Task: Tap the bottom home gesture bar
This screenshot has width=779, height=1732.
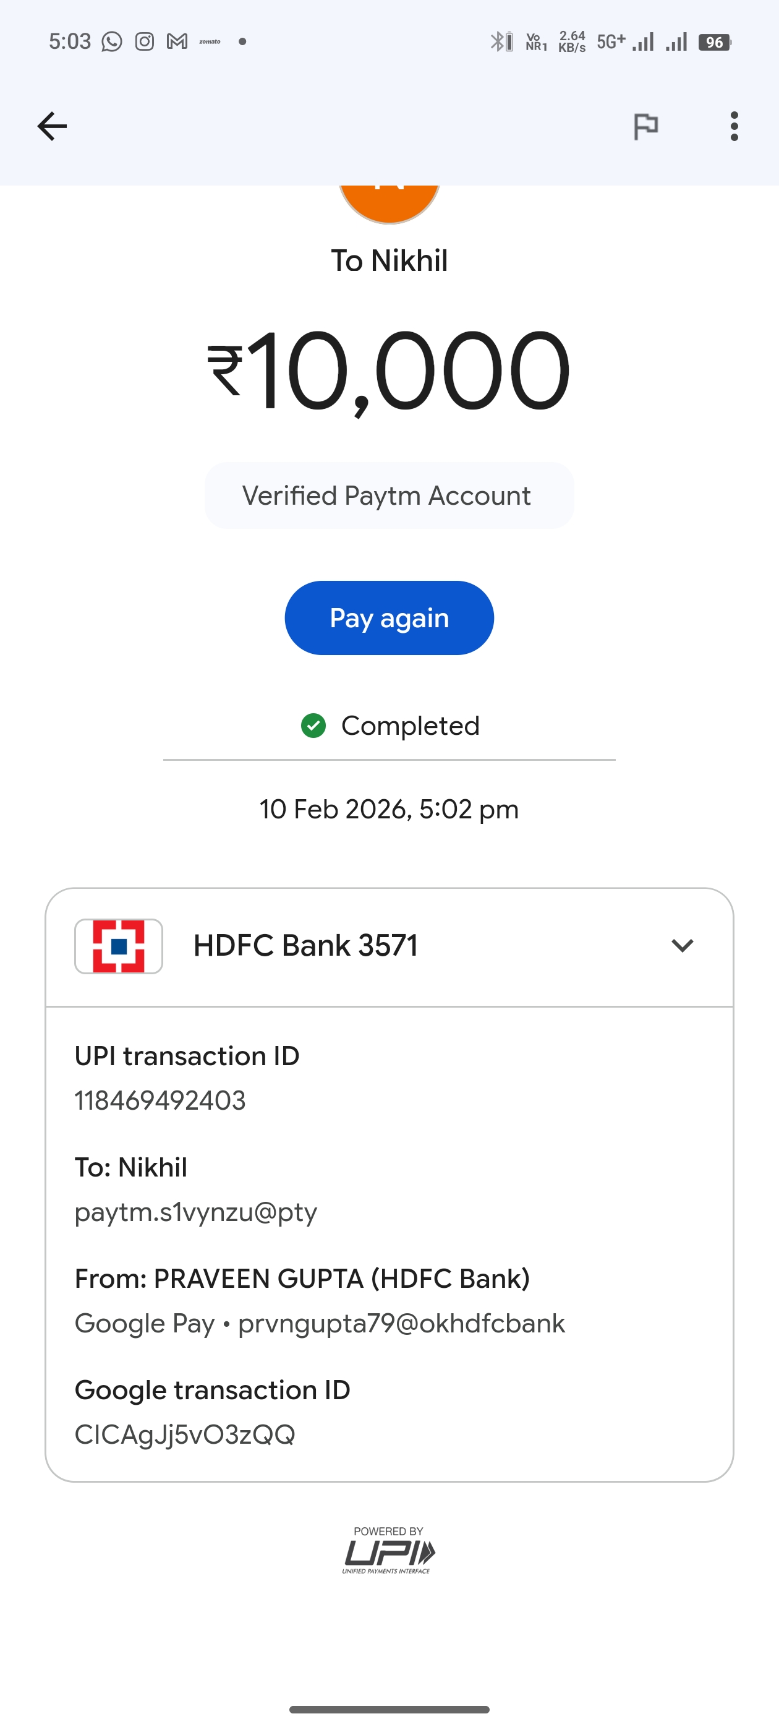Action: point(389,1709)
